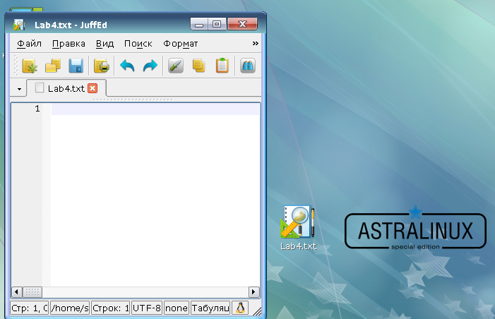Expand hidden menus with the » chevron
Viewport: 495px width, 319px height.
(256, 43)
